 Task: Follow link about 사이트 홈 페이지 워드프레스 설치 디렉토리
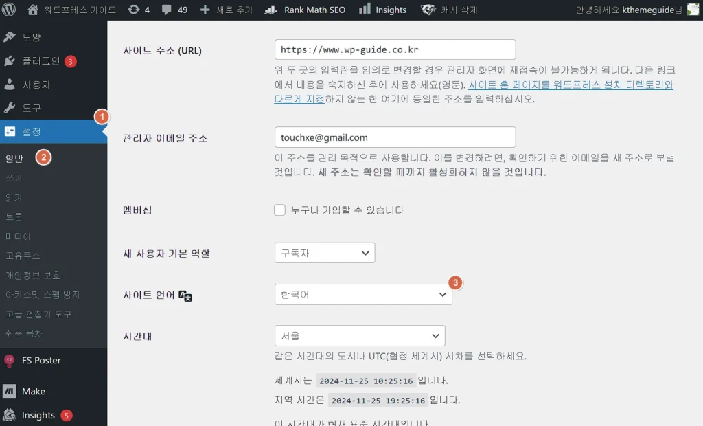coord(571,85)
